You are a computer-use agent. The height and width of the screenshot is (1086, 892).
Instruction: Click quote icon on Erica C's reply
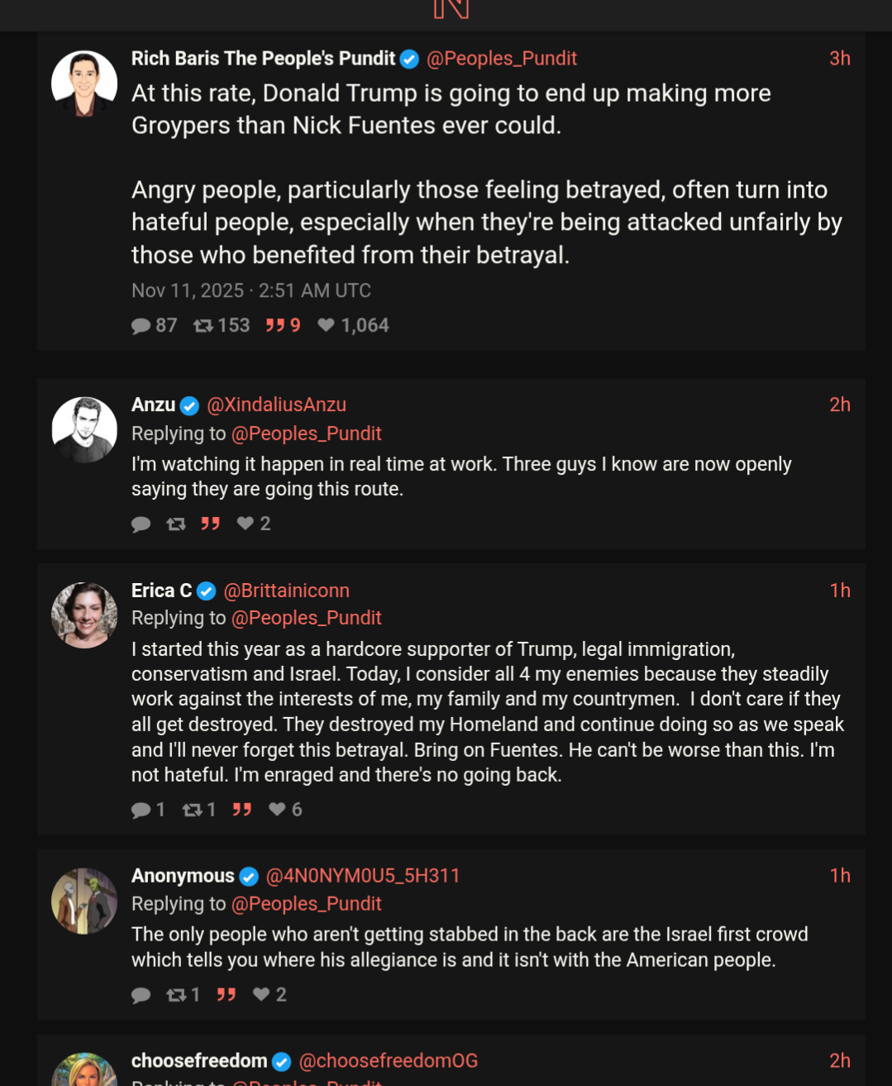[242, 809]
